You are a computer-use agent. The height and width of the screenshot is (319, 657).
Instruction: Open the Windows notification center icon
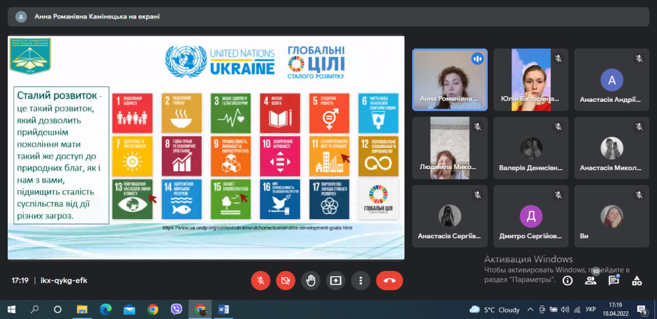pyautogui.click(x=641, y=309)
